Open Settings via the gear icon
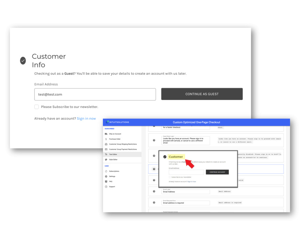Image resolution: width=300 pixels, height=240 pixels. point(106,177)
